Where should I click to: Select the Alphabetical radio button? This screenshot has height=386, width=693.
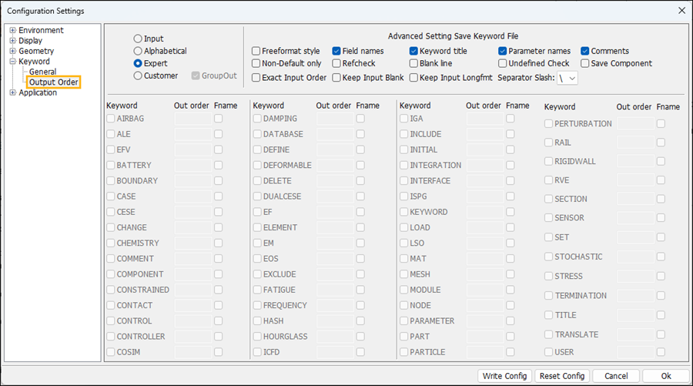(x=138, y=51)
